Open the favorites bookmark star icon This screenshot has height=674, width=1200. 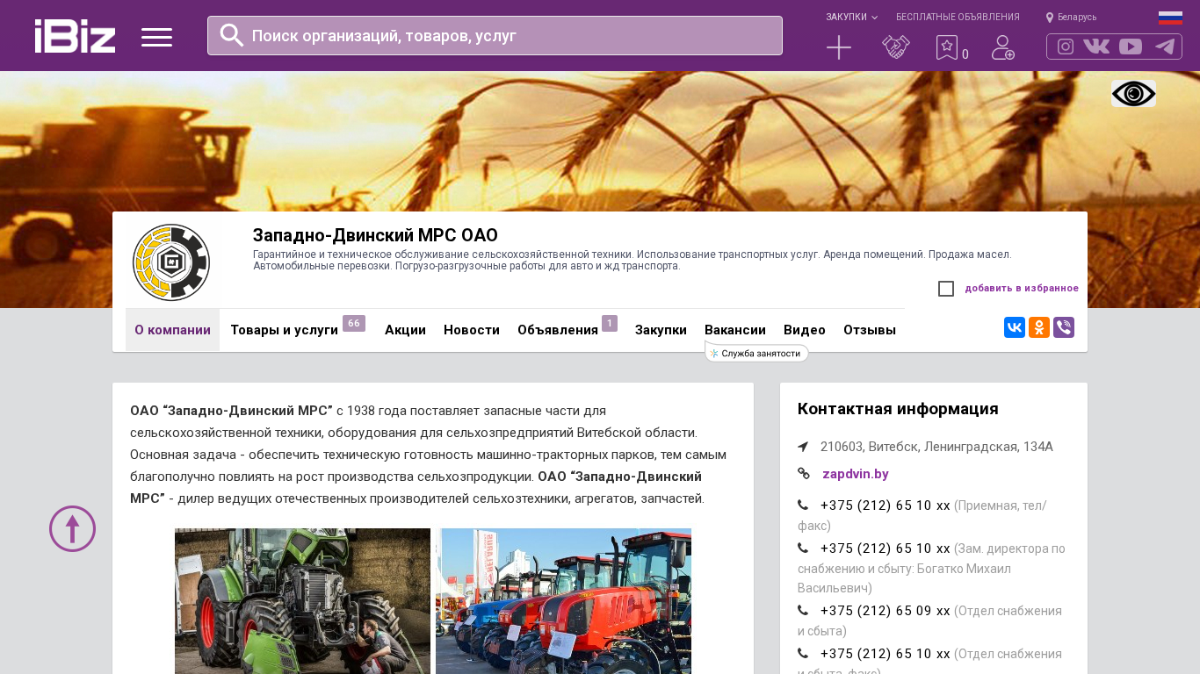tap(947, 47)
